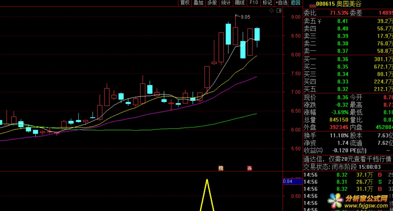Click the 14:56 tick row with 26.7万
The width and height of the screenshot is (393, 211).
tap(348, 182)
